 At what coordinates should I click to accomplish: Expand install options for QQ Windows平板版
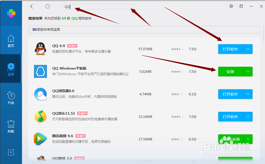(248, 71)
